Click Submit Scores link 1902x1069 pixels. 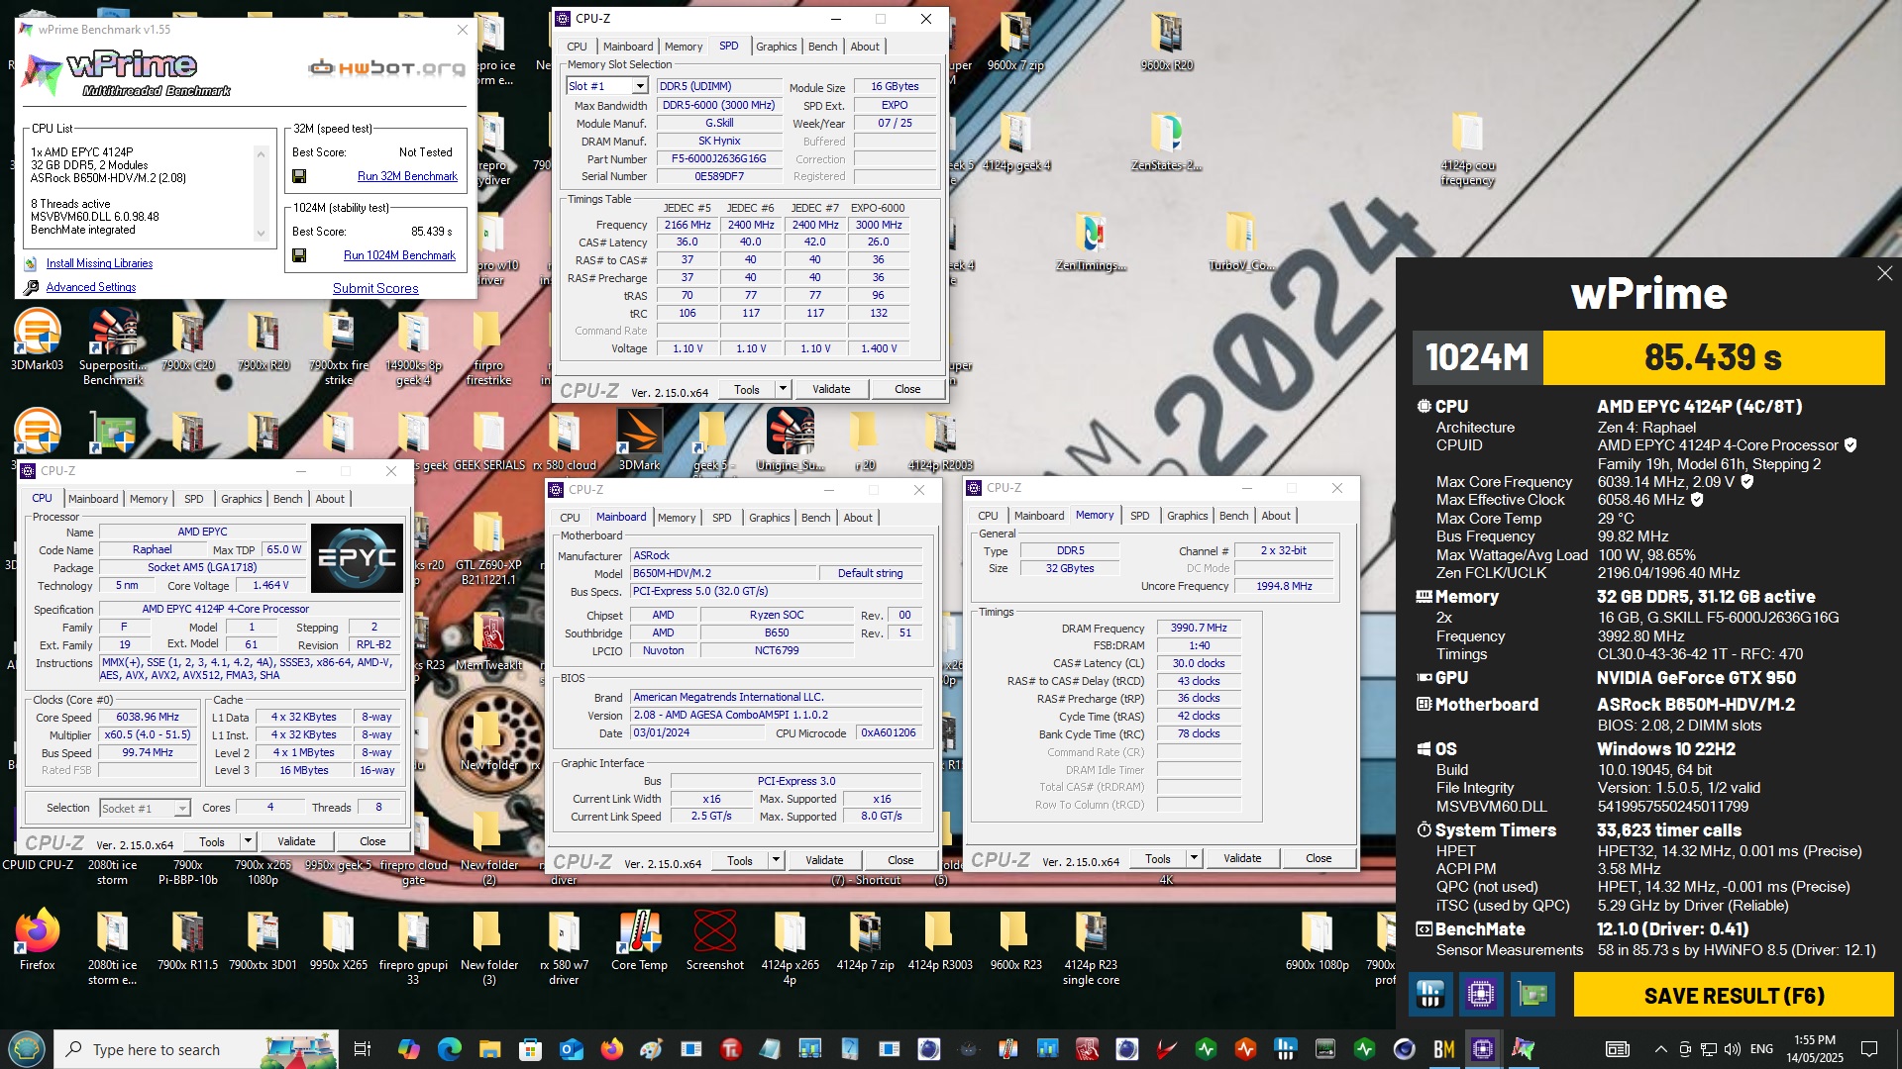(375, 288)
